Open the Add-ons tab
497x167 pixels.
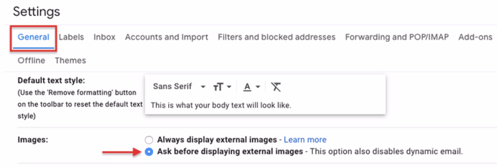pos(475,37)
